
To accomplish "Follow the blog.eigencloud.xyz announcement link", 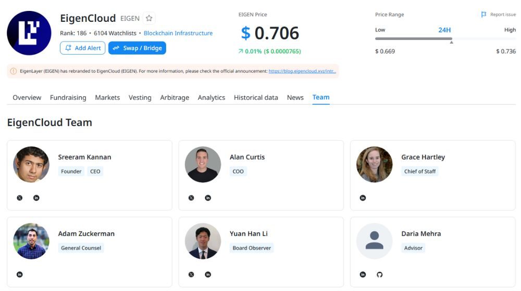I will (x=302, y=71).
